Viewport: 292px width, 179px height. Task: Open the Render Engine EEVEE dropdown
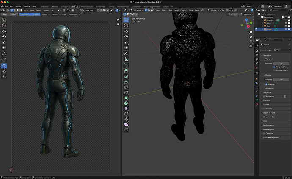(282, 50)
